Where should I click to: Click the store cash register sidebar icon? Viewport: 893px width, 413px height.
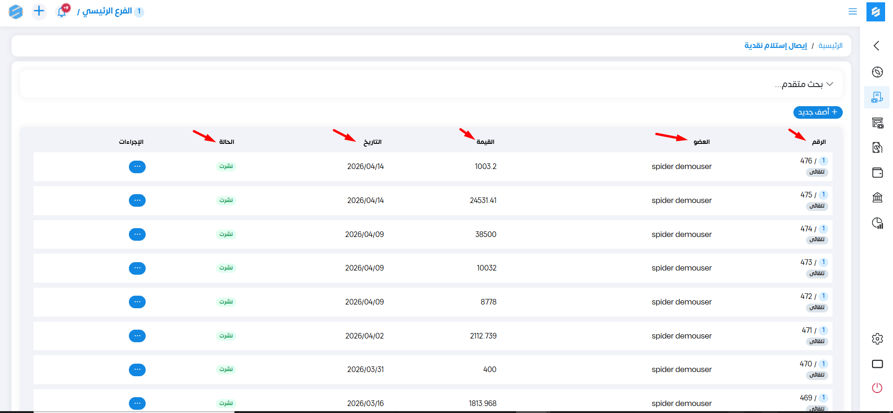tap(877, 123)
